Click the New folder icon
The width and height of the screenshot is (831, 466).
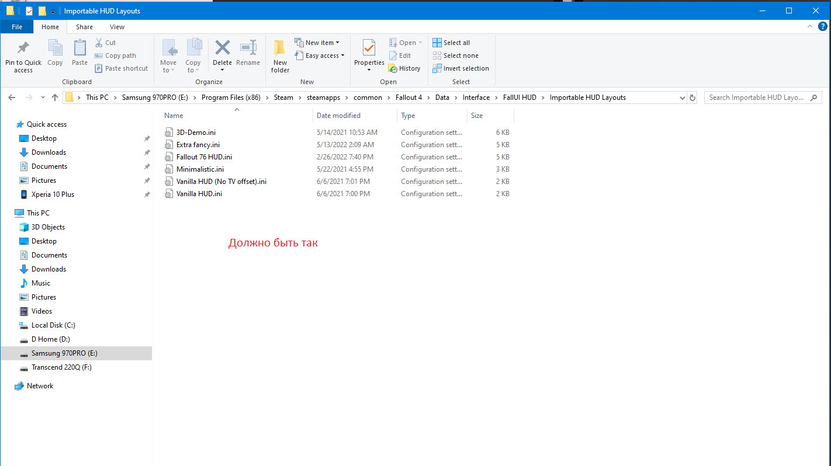[280, 48]
